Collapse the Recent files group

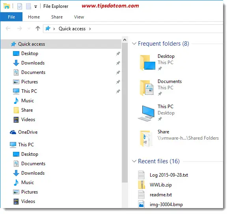pyautogui.click(x=134, y=161)
